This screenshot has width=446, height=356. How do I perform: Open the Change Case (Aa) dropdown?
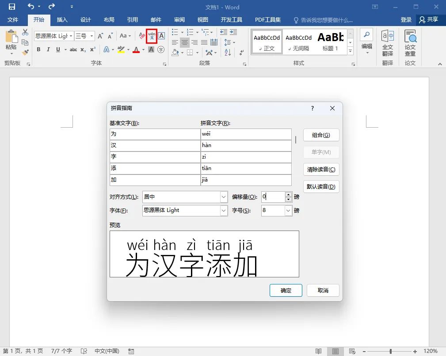pyautogui.click(x=125, y=36)
